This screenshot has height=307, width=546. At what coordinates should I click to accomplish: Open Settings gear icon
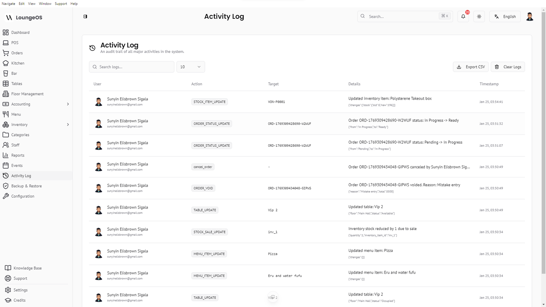8,290
